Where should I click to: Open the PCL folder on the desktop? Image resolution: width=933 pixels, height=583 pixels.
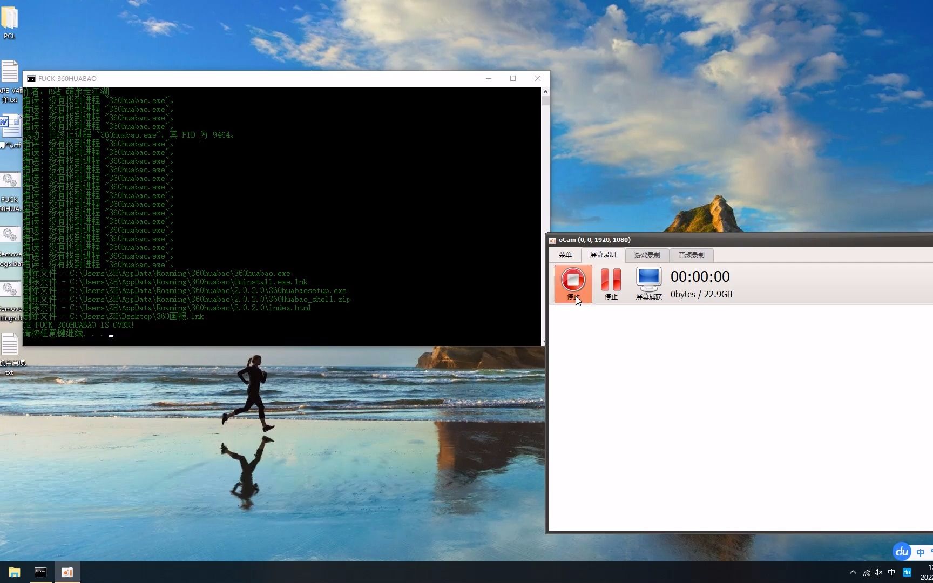coord(9,23)
